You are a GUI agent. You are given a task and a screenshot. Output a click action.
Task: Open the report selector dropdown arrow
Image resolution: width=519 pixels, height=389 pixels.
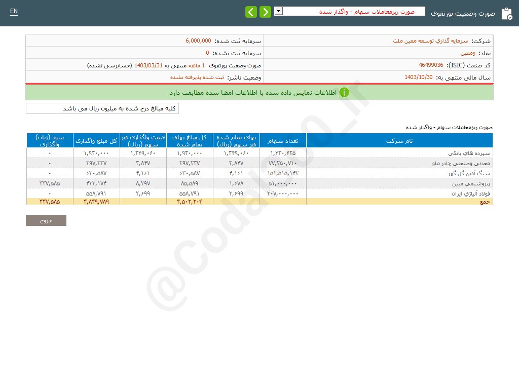(x=278, y=11)
